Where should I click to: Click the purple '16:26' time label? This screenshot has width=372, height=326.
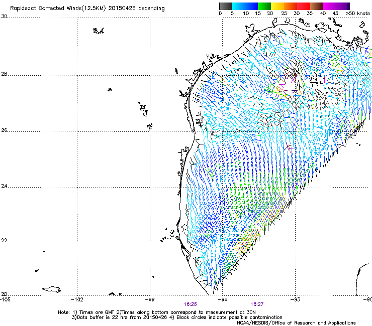click(190, 304)
